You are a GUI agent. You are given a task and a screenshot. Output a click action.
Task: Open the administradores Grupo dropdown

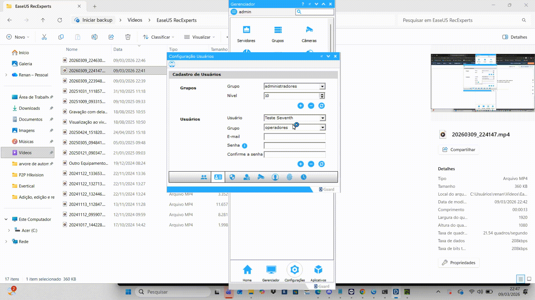tap(322, 86)
